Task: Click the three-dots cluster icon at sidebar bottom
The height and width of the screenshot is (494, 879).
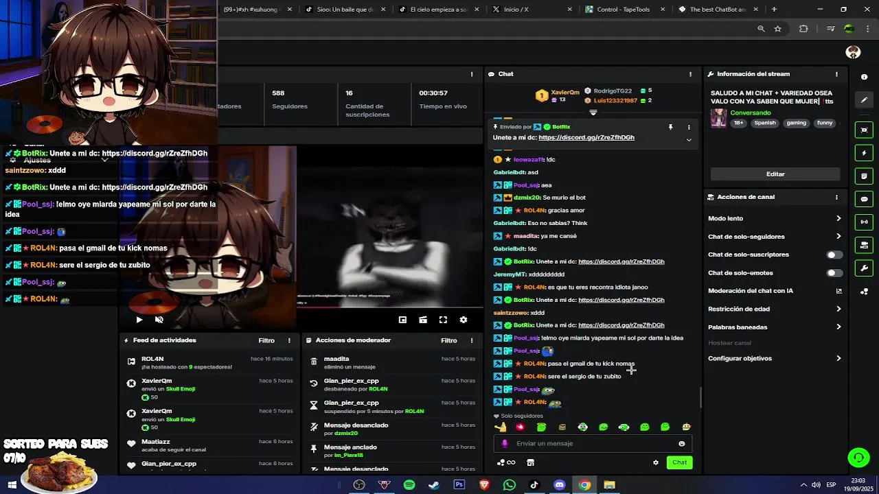Action: 864,292
